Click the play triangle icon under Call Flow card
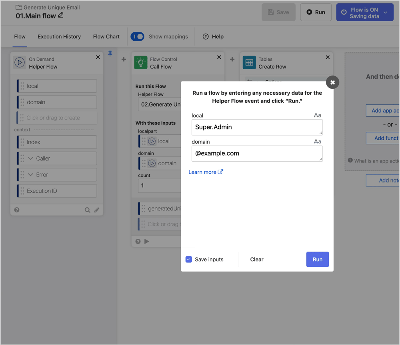 coord(147,241)
